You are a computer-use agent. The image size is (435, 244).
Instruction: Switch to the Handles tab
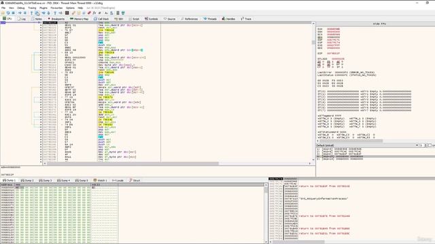click(x=228, y=19)
